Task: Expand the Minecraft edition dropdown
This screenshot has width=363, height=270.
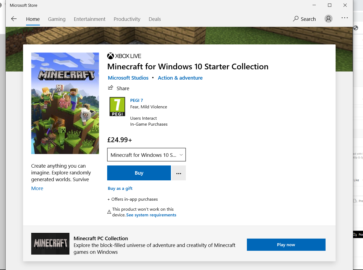Action: (147, 155)
